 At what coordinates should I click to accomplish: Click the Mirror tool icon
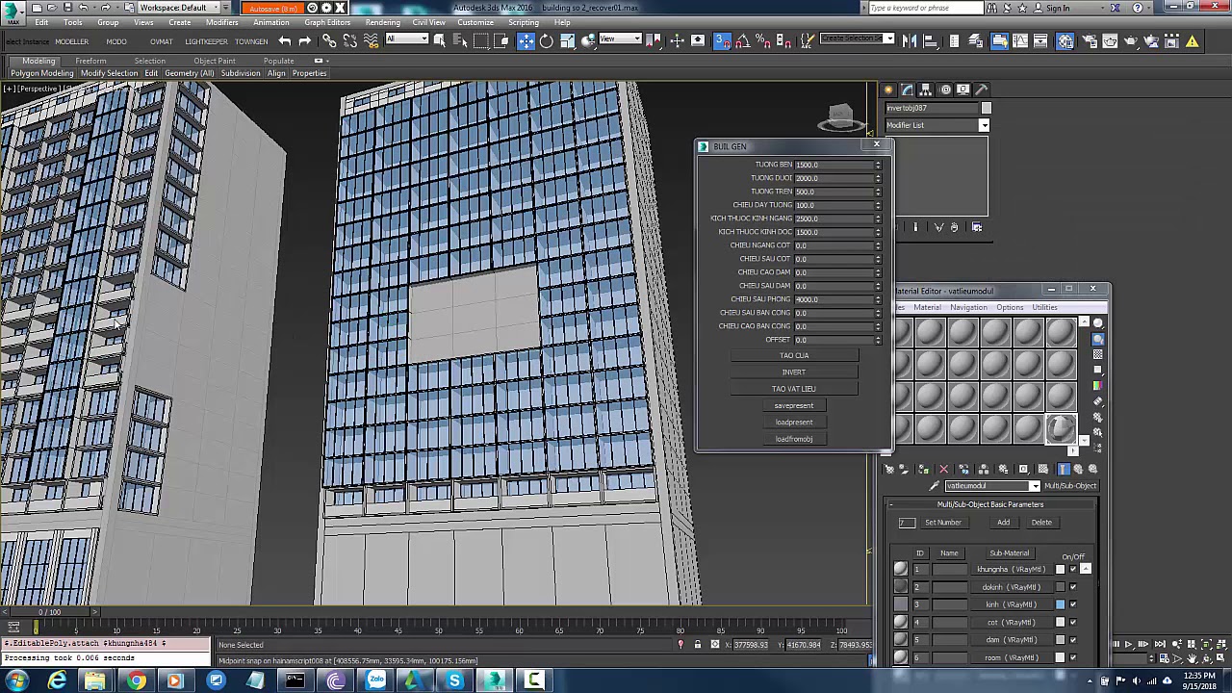910,41
